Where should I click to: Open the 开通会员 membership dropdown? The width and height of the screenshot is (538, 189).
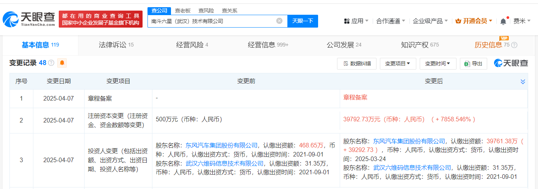(x=474, y=21)
